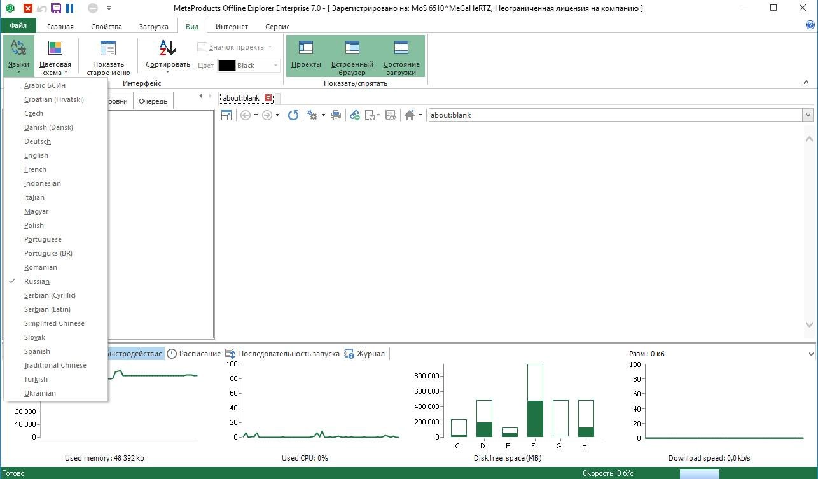Viewport: 818px width, 479px height.
Task: Choose Croatian (Hrvatski) from the language list
Action: point(56,99)
